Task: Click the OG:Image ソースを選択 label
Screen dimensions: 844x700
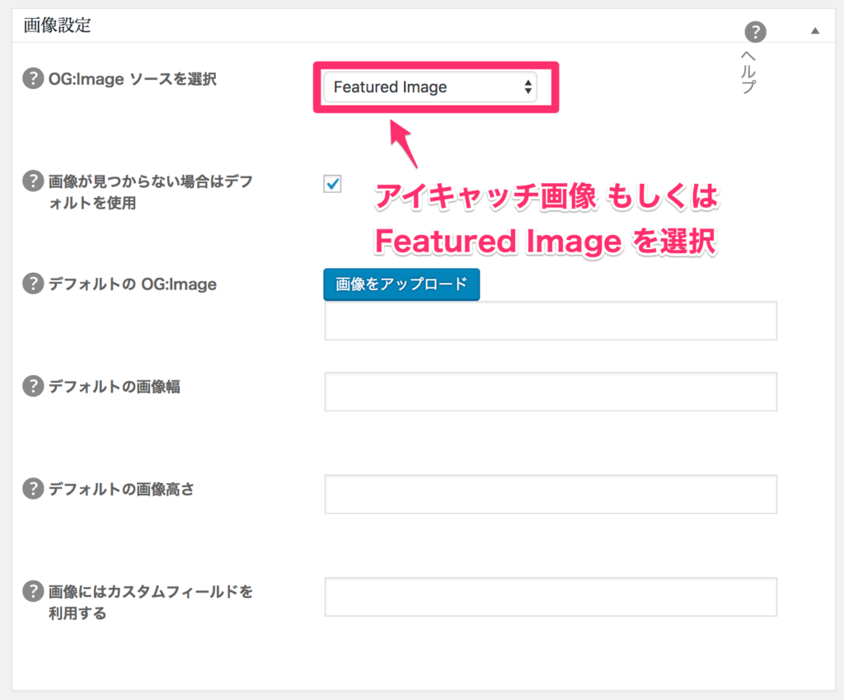Action: 133,79
